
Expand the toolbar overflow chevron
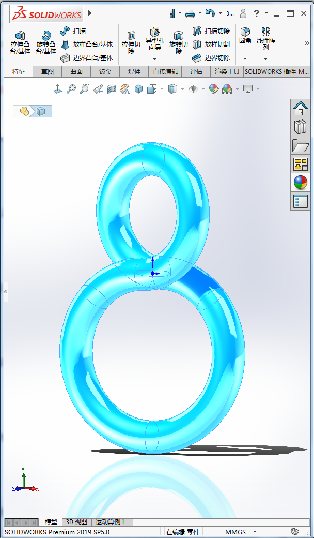pyautogui.click(x=307, y=43)
